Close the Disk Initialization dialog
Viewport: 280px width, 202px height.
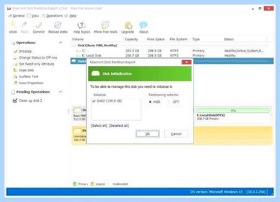point(186,62)
